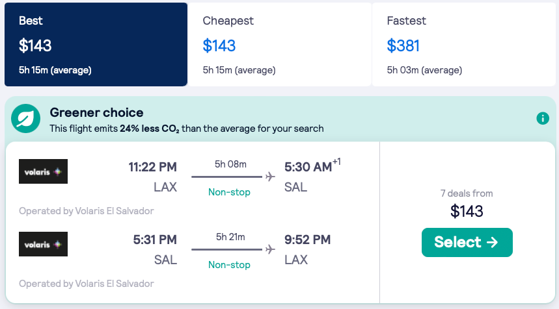Switch to the Fastest $381 tab
This screenshot has width=559, height=309.
click(x=463, y=44)
